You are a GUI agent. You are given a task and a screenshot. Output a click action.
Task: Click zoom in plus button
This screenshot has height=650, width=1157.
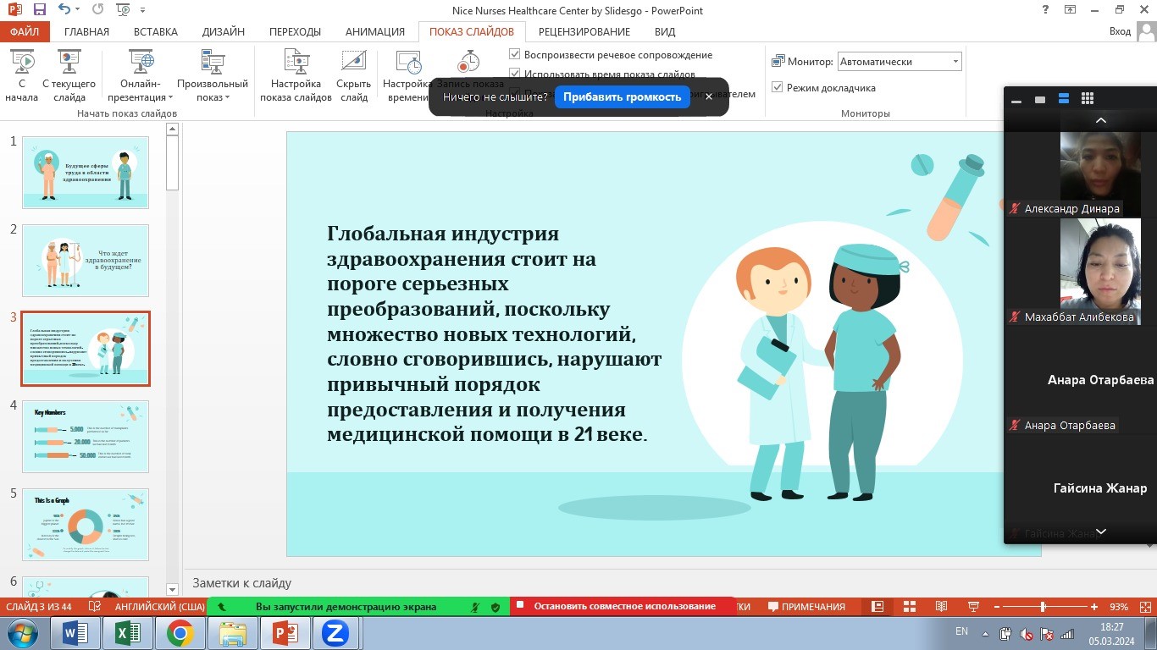[1094, 607]
